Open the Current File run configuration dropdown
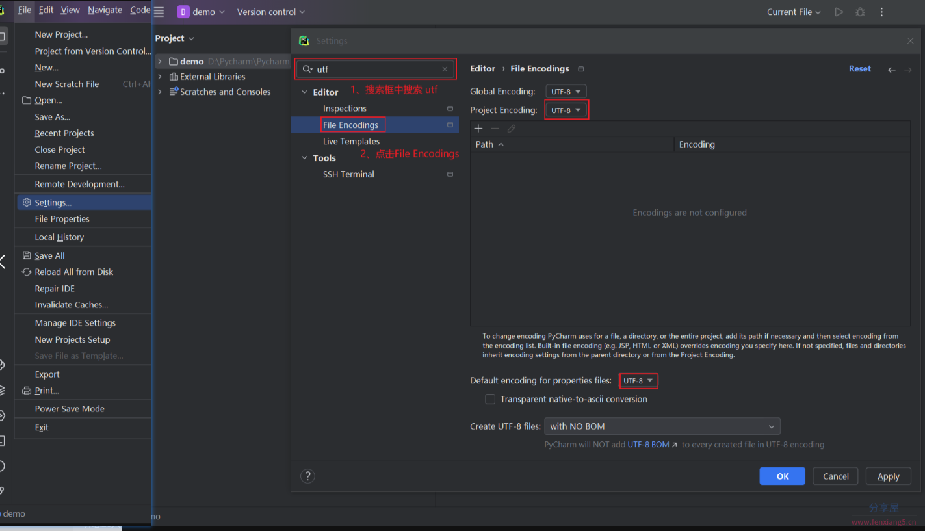 (x=794, y=12)
